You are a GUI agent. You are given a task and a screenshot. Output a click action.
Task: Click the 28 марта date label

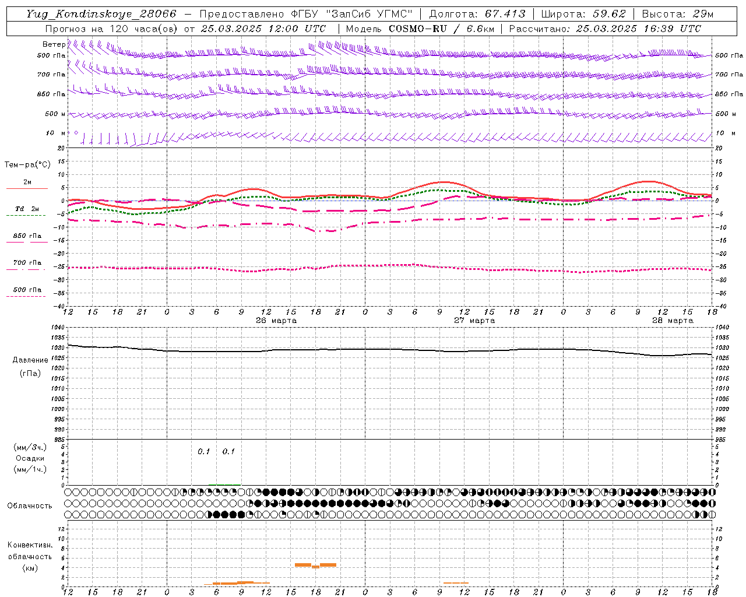click(x=673, y=321)
